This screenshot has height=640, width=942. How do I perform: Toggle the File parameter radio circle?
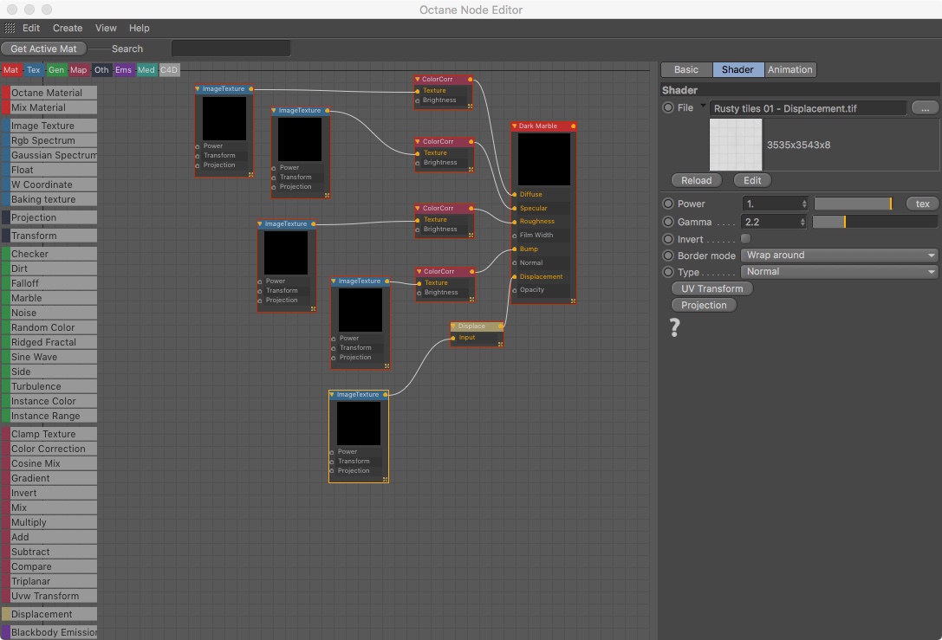pos(668,107)
